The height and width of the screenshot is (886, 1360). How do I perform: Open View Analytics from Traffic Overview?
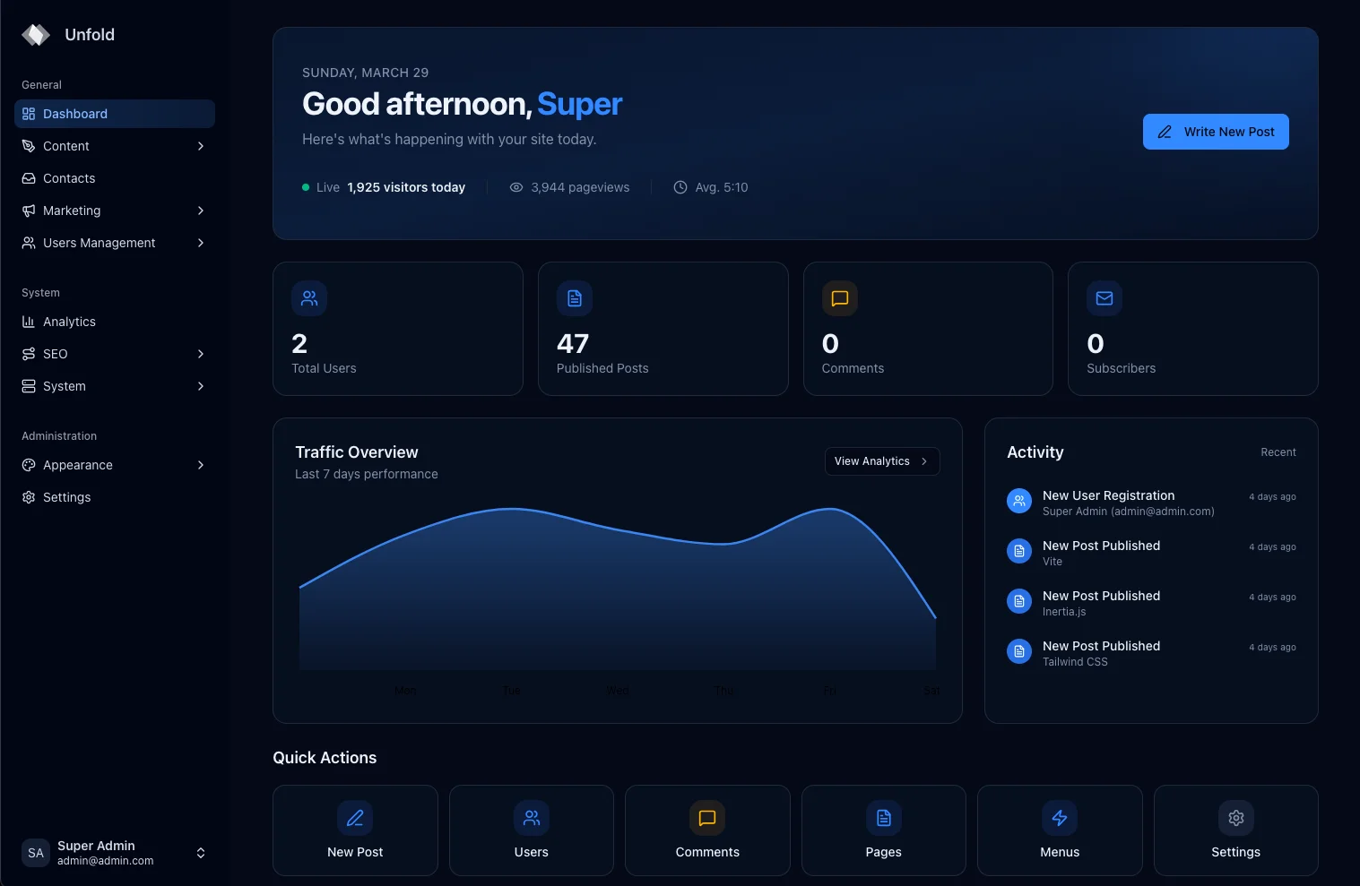(x=881, y=460)
